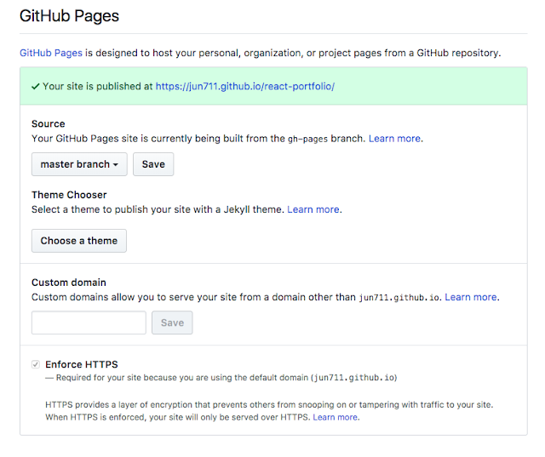This screenshot has width=545, height=457.
Task: Click the Source section label
Action: click(49, 123)
